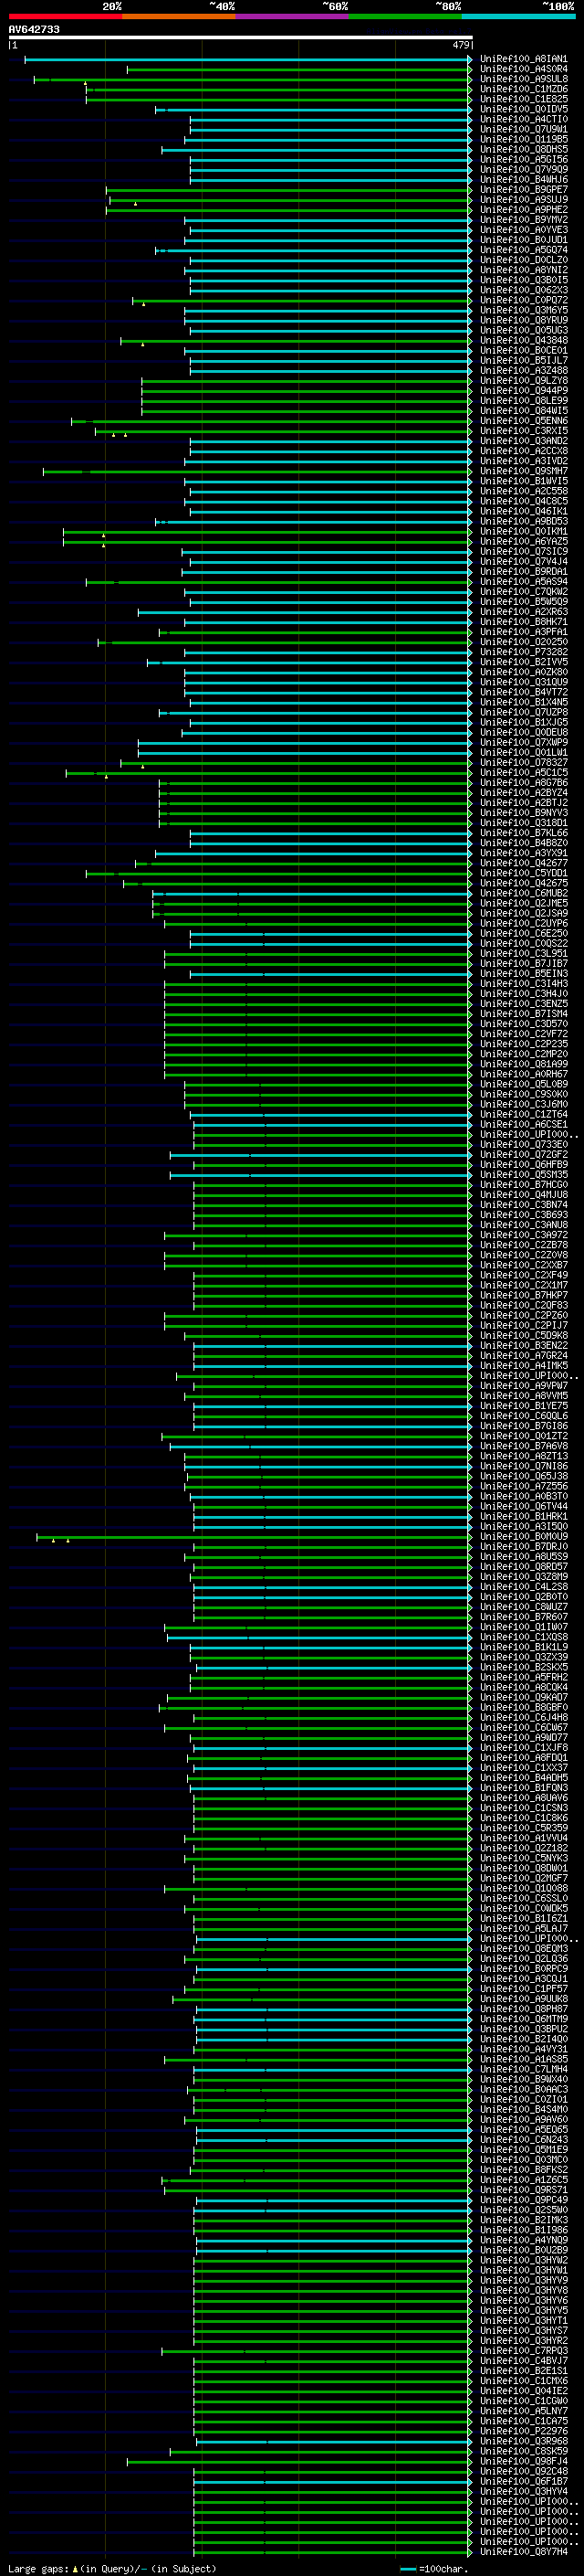Image resolution: width=584 pixels, height=2576 pixels.
Task: Select the UniRef100_A5GI56 label
Action: point(523,159)
